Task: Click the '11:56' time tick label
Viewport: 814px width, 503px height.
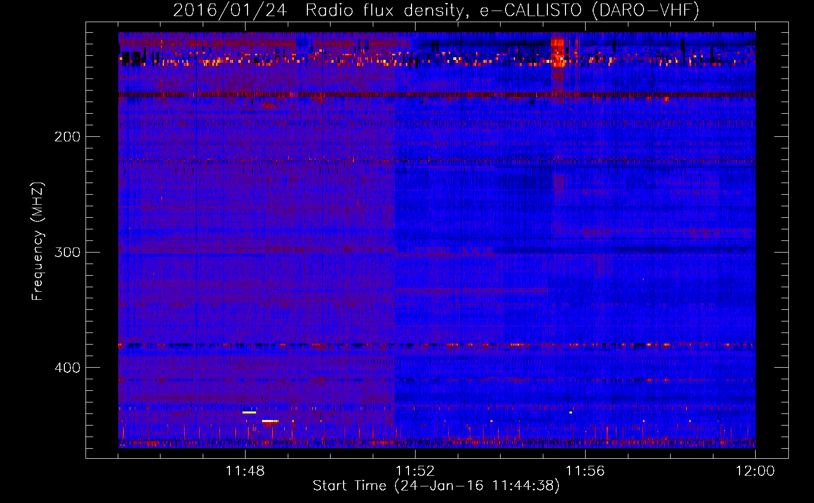Action: click(585, 471)
